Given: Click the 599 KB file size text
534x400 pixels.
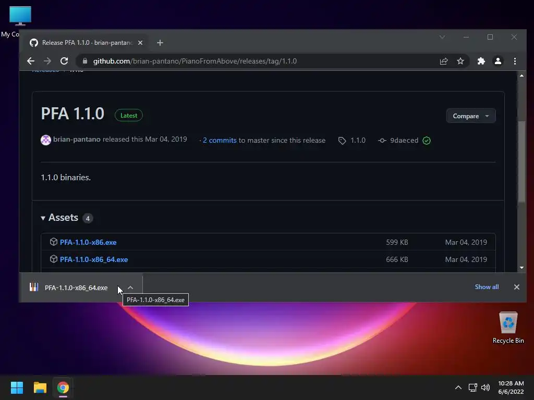Looking at the screenshot, I should tap(397, 242).
